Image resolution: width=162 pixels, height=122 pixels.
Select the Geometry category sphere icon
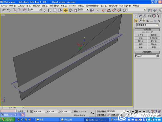tap(136, 21)
